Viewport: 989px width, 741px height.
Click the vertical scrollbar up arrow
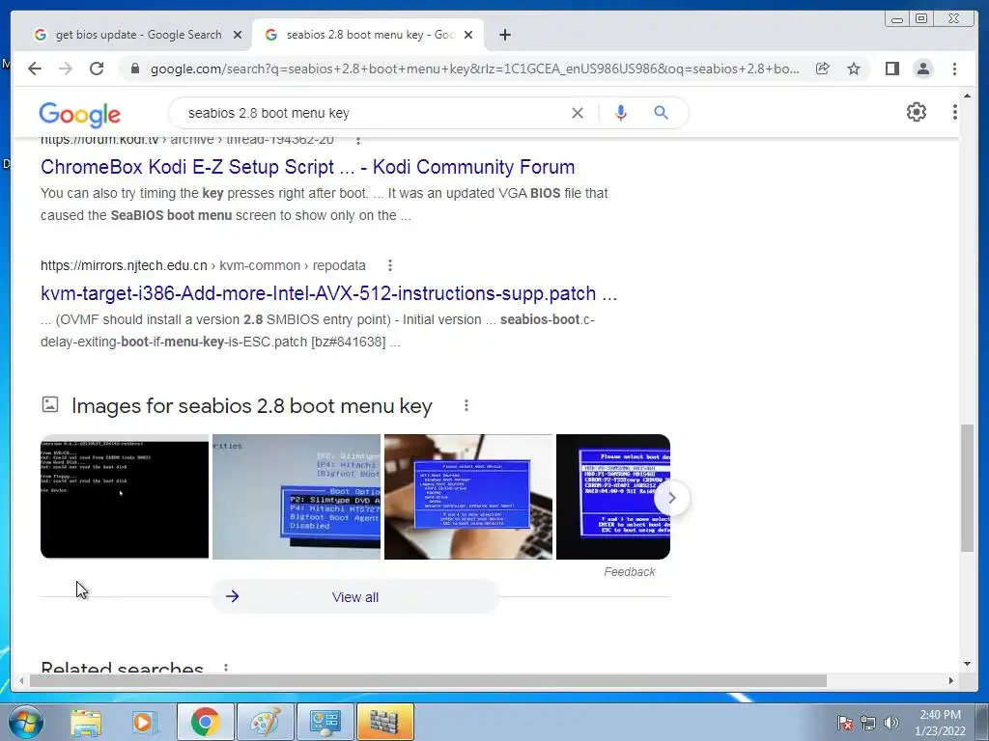[x=967, y=96]
